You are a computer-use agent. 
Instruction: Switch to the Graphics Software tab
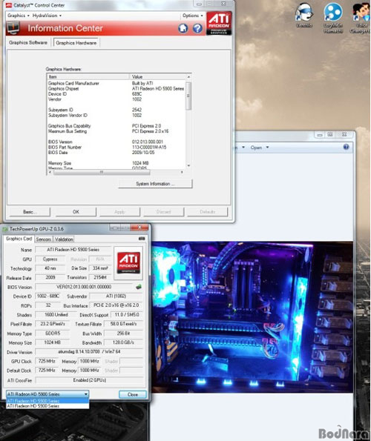click(x=28, y=42)
